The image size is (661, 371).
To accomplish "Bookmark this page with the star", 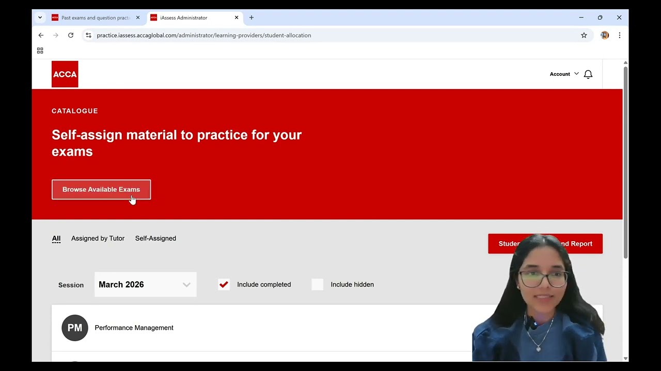I will [584, 35].
